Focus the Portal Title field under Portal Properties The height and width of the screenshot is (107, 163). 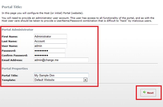[61, 75]
